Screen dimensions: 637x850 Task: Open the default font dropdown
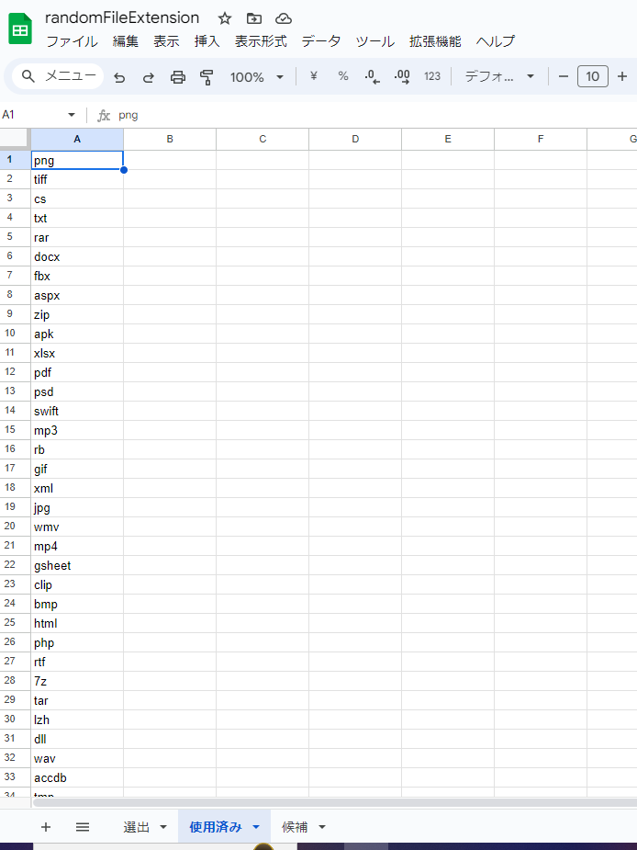click(x=499, y=76)
